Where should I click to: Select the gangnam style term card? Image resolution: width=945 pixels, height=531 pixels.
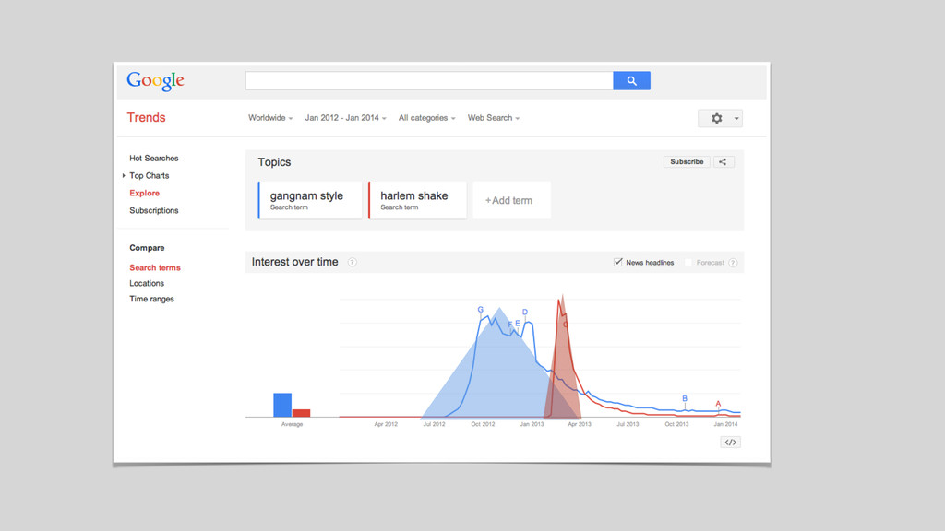(x=310, y=200)
